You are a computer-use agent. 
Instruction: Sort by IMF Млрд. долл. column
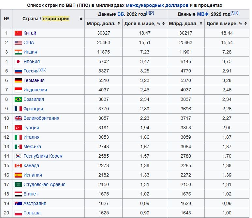point(201,23)
